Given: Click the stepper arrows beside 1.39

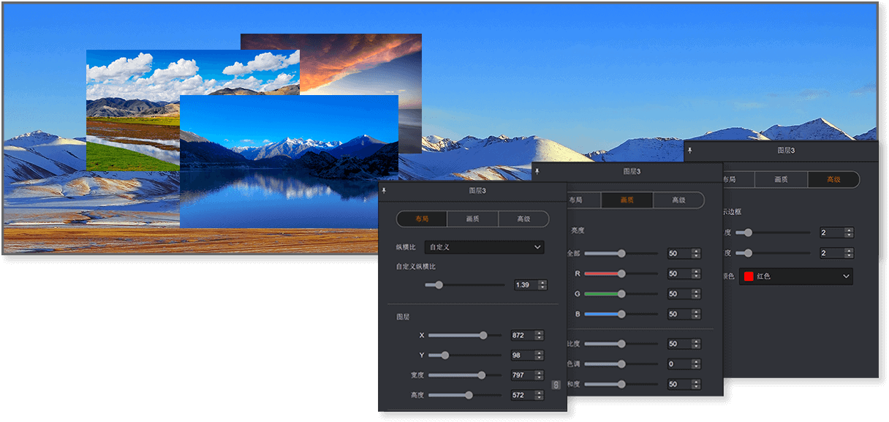Looking at the screenshot, I should tap(542, 285).
